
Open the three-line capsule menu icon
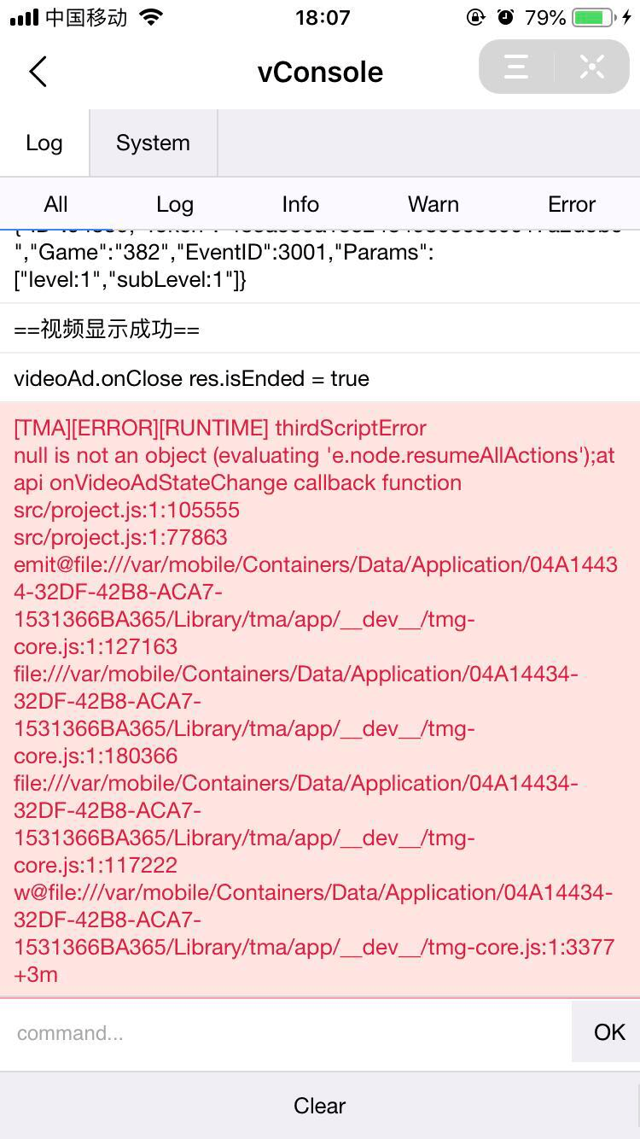(x=516, y=67)
